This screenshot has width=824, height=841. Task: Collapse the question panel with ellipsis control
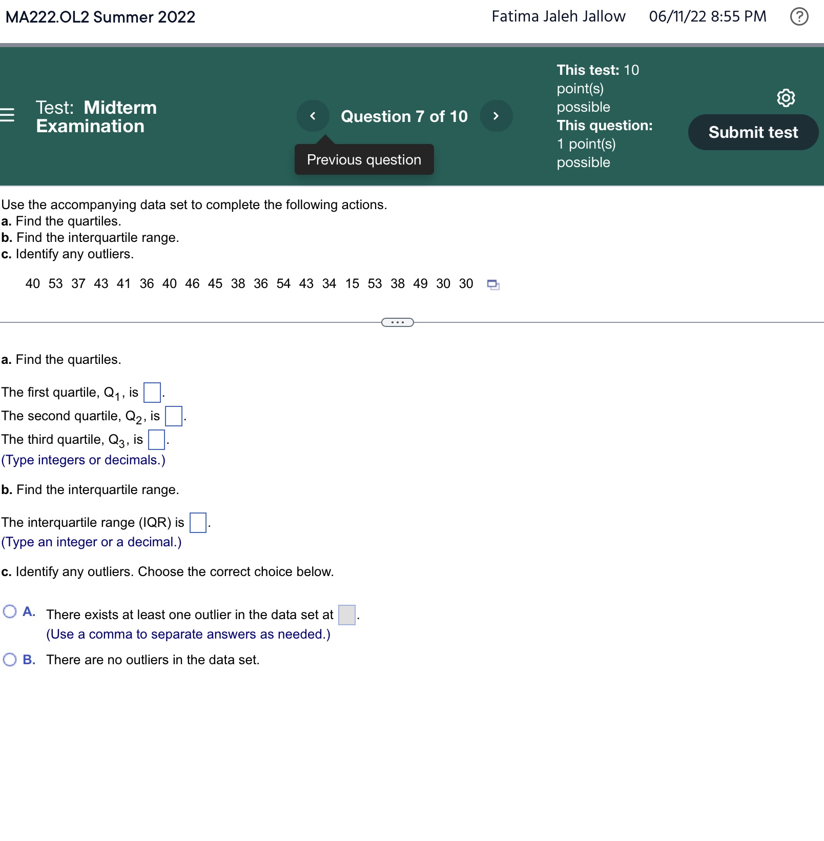[397, 322]
